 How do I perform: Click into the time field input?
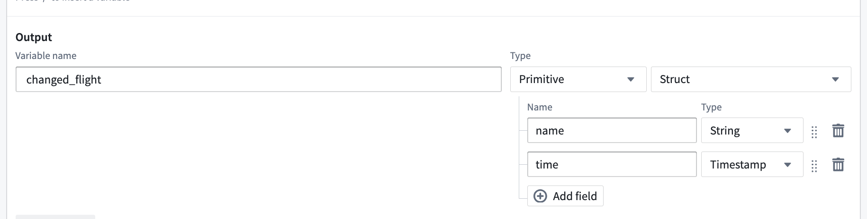612,164
